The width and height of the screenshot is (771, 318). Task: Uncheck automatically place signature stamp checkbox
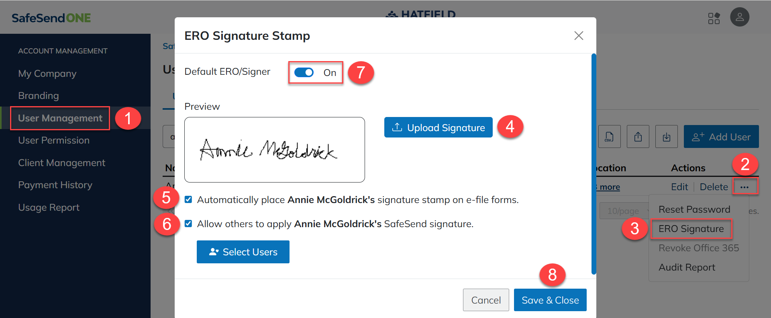188,199
